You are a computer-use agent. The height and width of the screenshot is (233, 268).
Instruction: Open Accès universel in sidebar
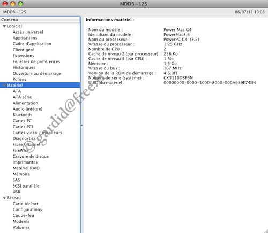pyautogui.click(x=28, y=32)
